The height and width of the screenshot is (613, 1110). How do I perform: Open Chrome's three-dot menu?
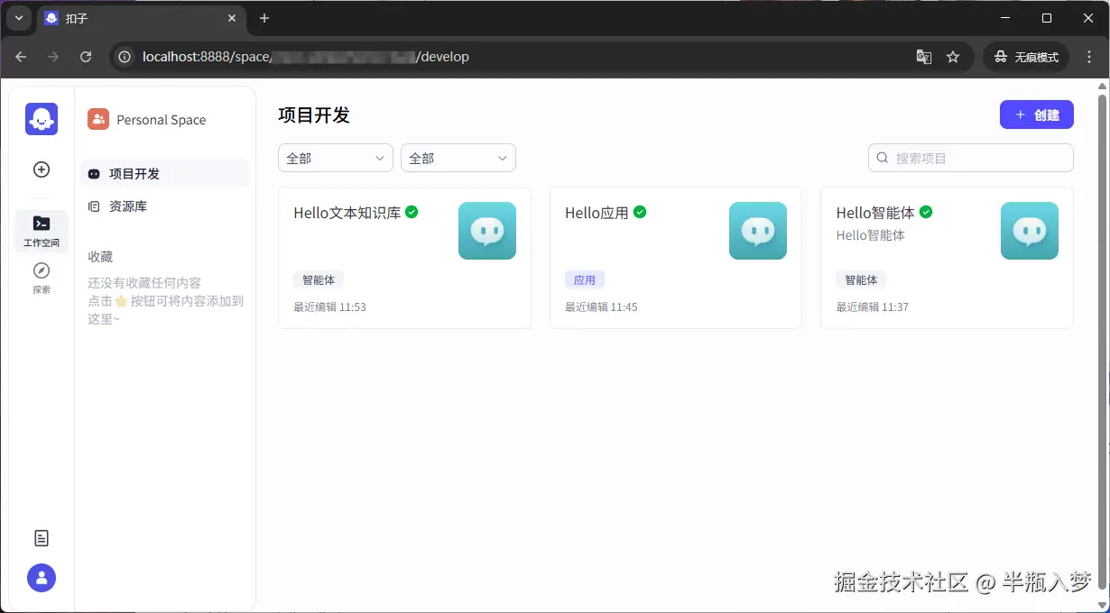tap(1088, 56)
